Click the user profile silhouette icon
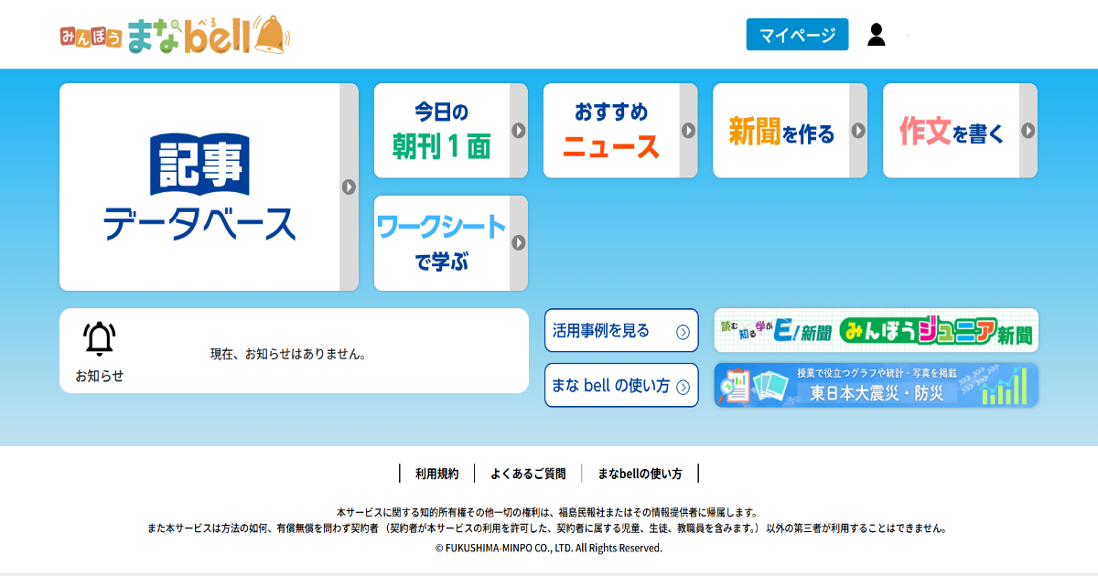The width and height of the screenshot is (1098, 576). pyautogui.click(x=876, y=35)
